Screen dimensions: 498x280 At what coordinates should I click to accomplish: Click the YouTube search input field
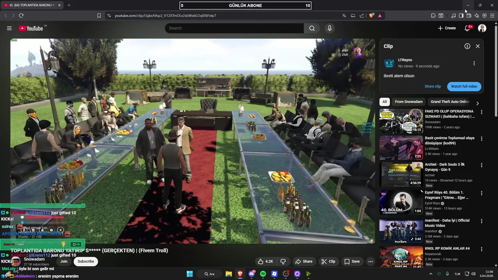click(x=234, y=28)
